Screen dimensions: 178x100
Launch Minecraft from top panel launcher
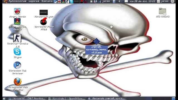click(x=76, y=1)
